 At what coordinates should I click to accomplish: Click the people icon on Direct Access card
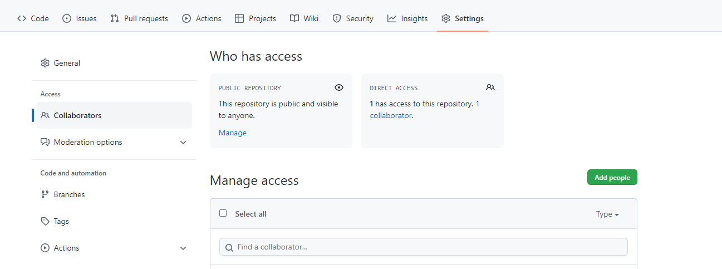tap(490, 87)
